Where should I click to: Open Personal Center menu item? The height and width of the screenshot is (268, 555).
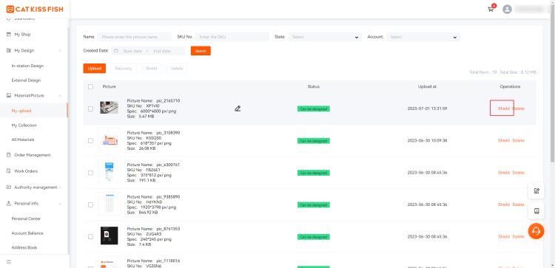pyautogui.click(x=26, y=219)
